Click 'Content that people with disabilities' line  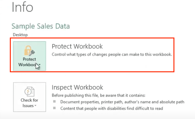point(112,109)
